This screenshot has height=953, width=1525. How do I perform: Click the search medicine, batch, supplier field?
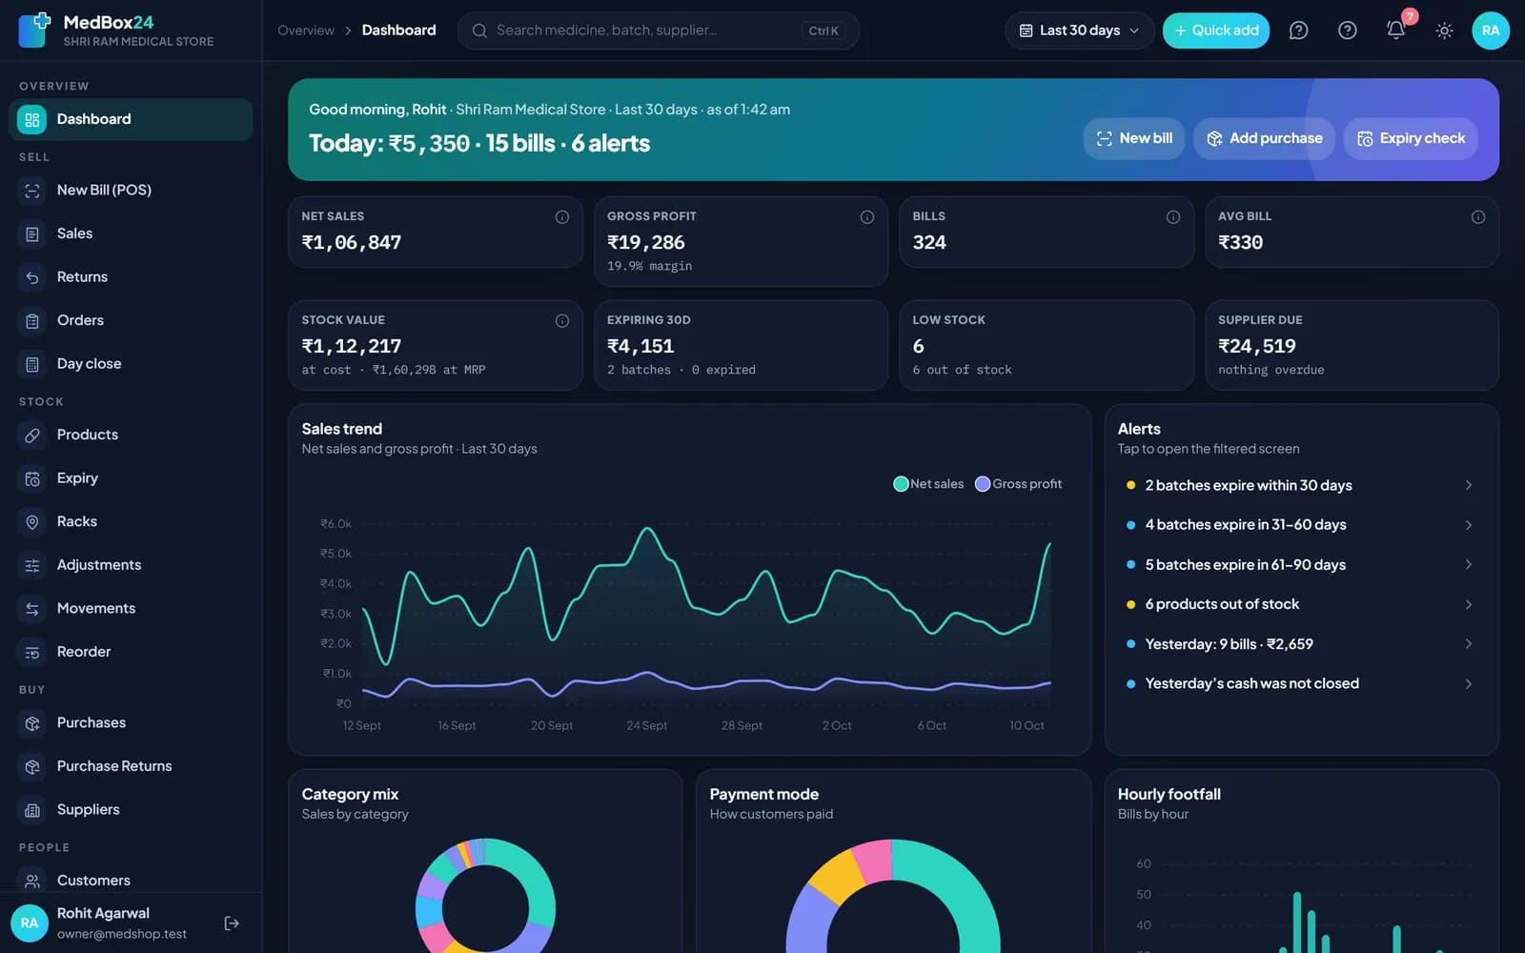click(658, 30)
